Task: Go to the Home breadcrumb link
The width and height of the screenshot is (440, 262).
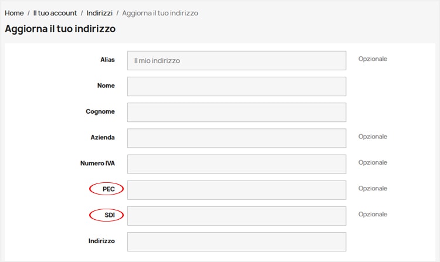Action: click(x=14, y=13)
